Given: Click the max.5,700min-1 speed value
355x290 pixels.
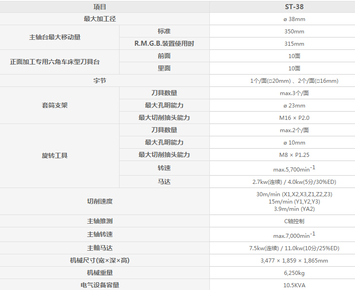Looking at the screenshot, I should click(x=294, y=168).
